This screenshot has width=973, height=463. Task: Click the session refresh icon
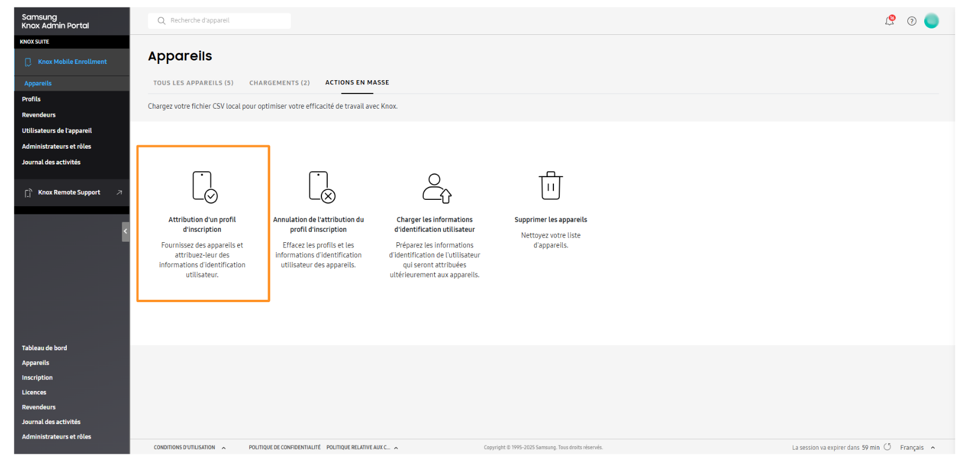pos(888,447)
